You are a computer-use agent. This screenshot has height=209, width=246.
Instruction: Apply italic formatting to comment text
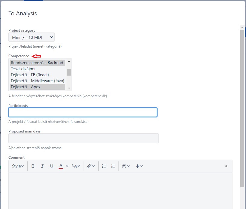pyautogui.click(x=42, y=166)
